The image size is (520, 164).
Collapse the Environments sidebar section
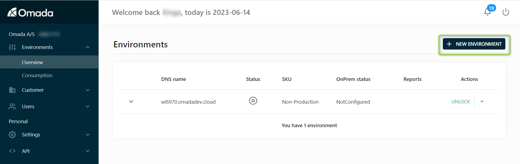[x=87, y=47]
